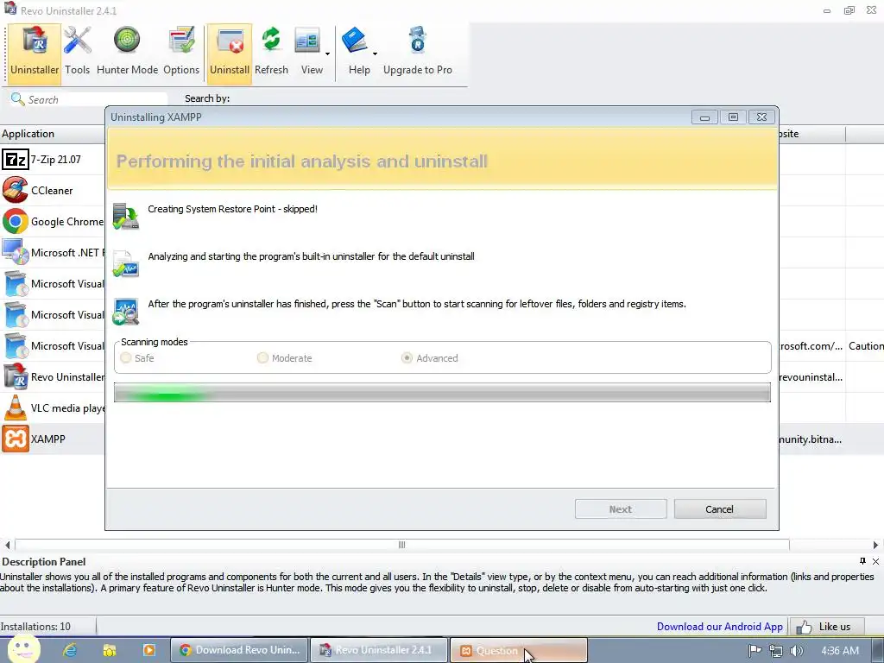
Task: Click the scrollbar right arrow
Action: pos(875,545)
